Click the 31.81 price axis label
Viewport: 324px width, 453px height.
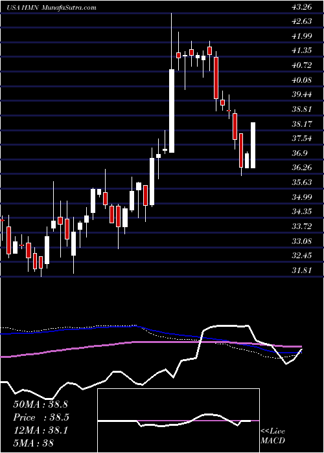pyautogui.click(x=302, y=271)
